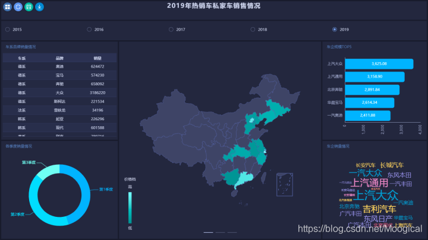
Task: Click the 大众 brand cell
Action: (x=59, y=92)
